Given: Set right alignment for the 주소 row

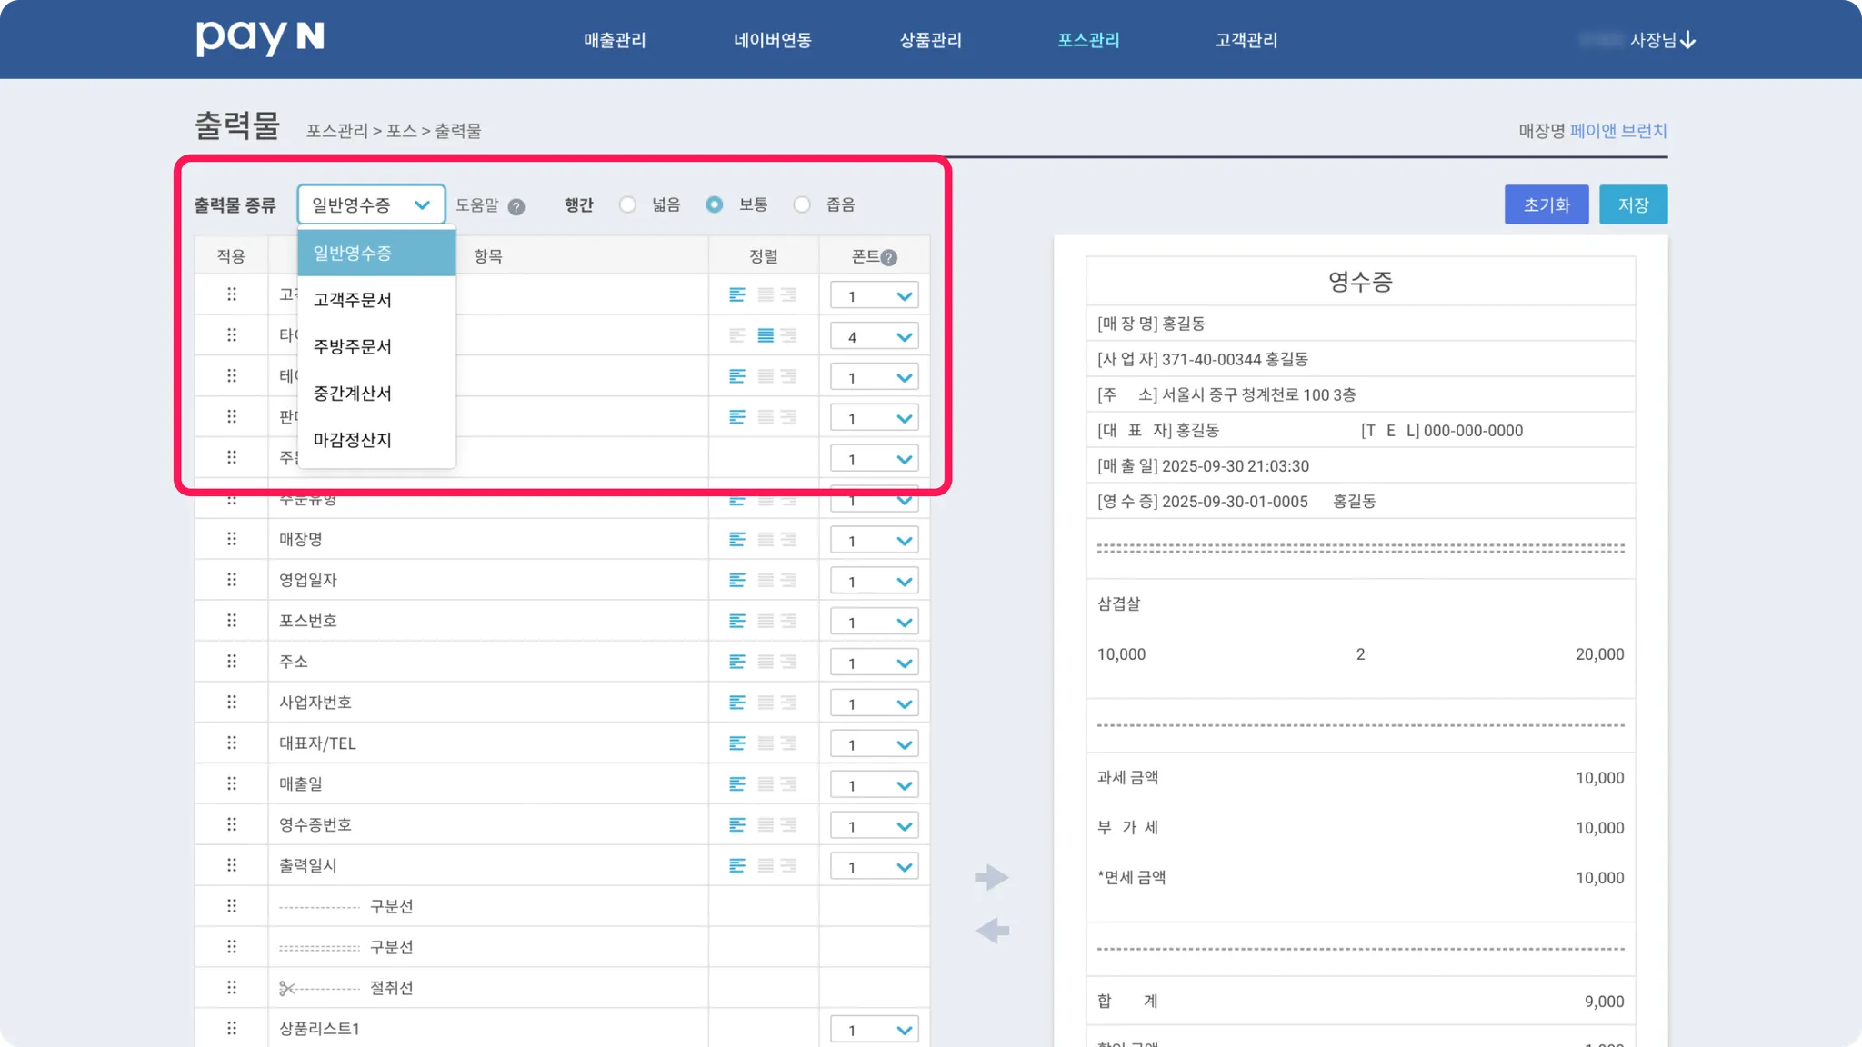Looking at the screenshot, I should coord(789,662).
